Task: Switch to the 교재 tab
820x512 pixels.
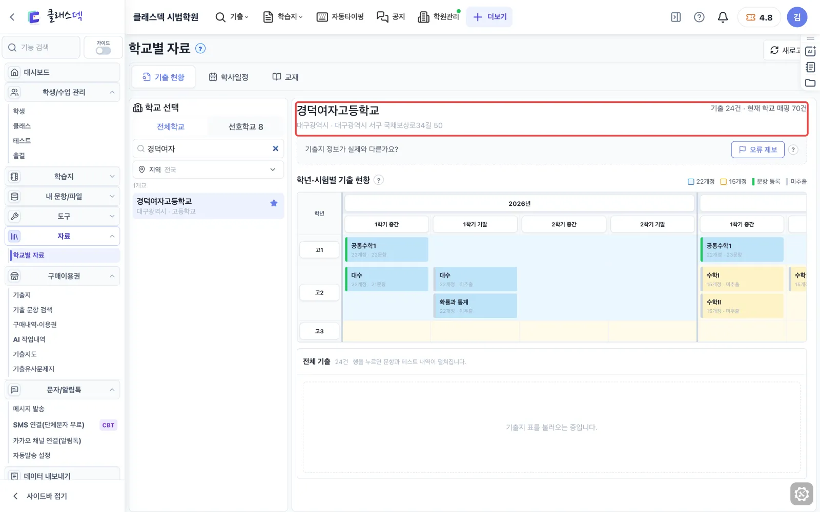Action: (x=285, y=77)
